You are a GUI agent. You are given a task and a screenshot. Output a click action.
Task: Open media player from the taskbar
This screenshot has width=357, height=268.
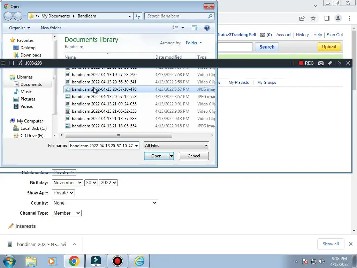pos(52,261)
